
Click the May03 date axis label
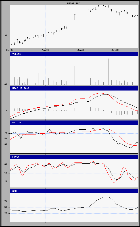point(45,50)
